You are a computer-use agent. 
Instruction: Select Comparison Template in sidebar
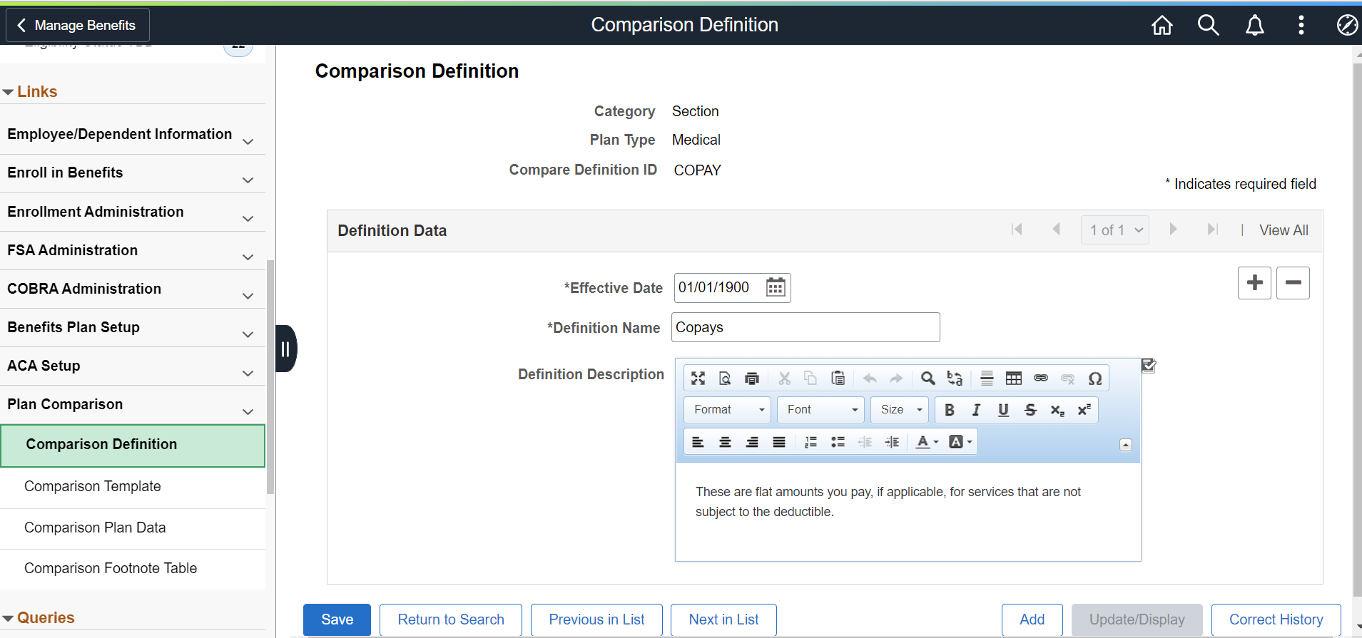(x=93, y=487)
